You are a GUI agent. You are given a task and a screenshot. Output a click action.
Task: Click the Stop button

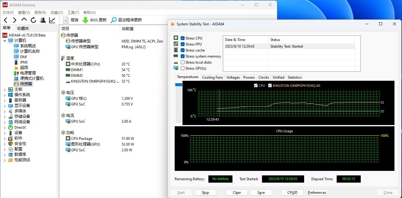click(205, 193)
